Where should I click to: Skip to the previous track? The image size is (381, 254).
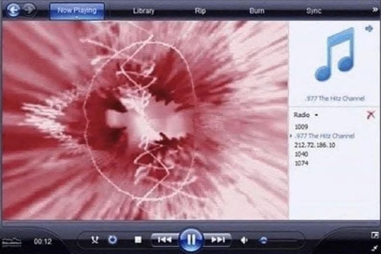[164, 240]
